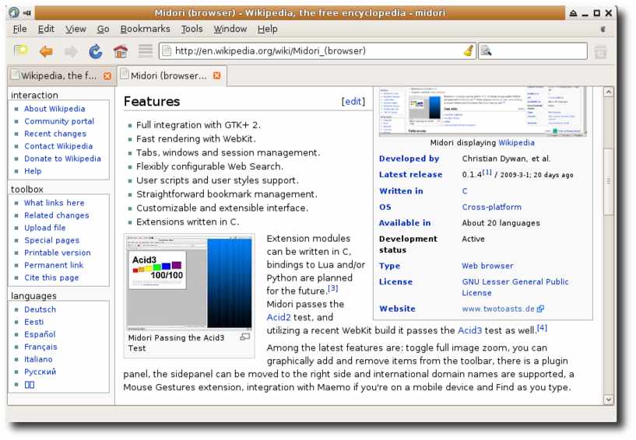Go forward with the grey arrow
The image size is (636, 440).
(x=71, y=51)
